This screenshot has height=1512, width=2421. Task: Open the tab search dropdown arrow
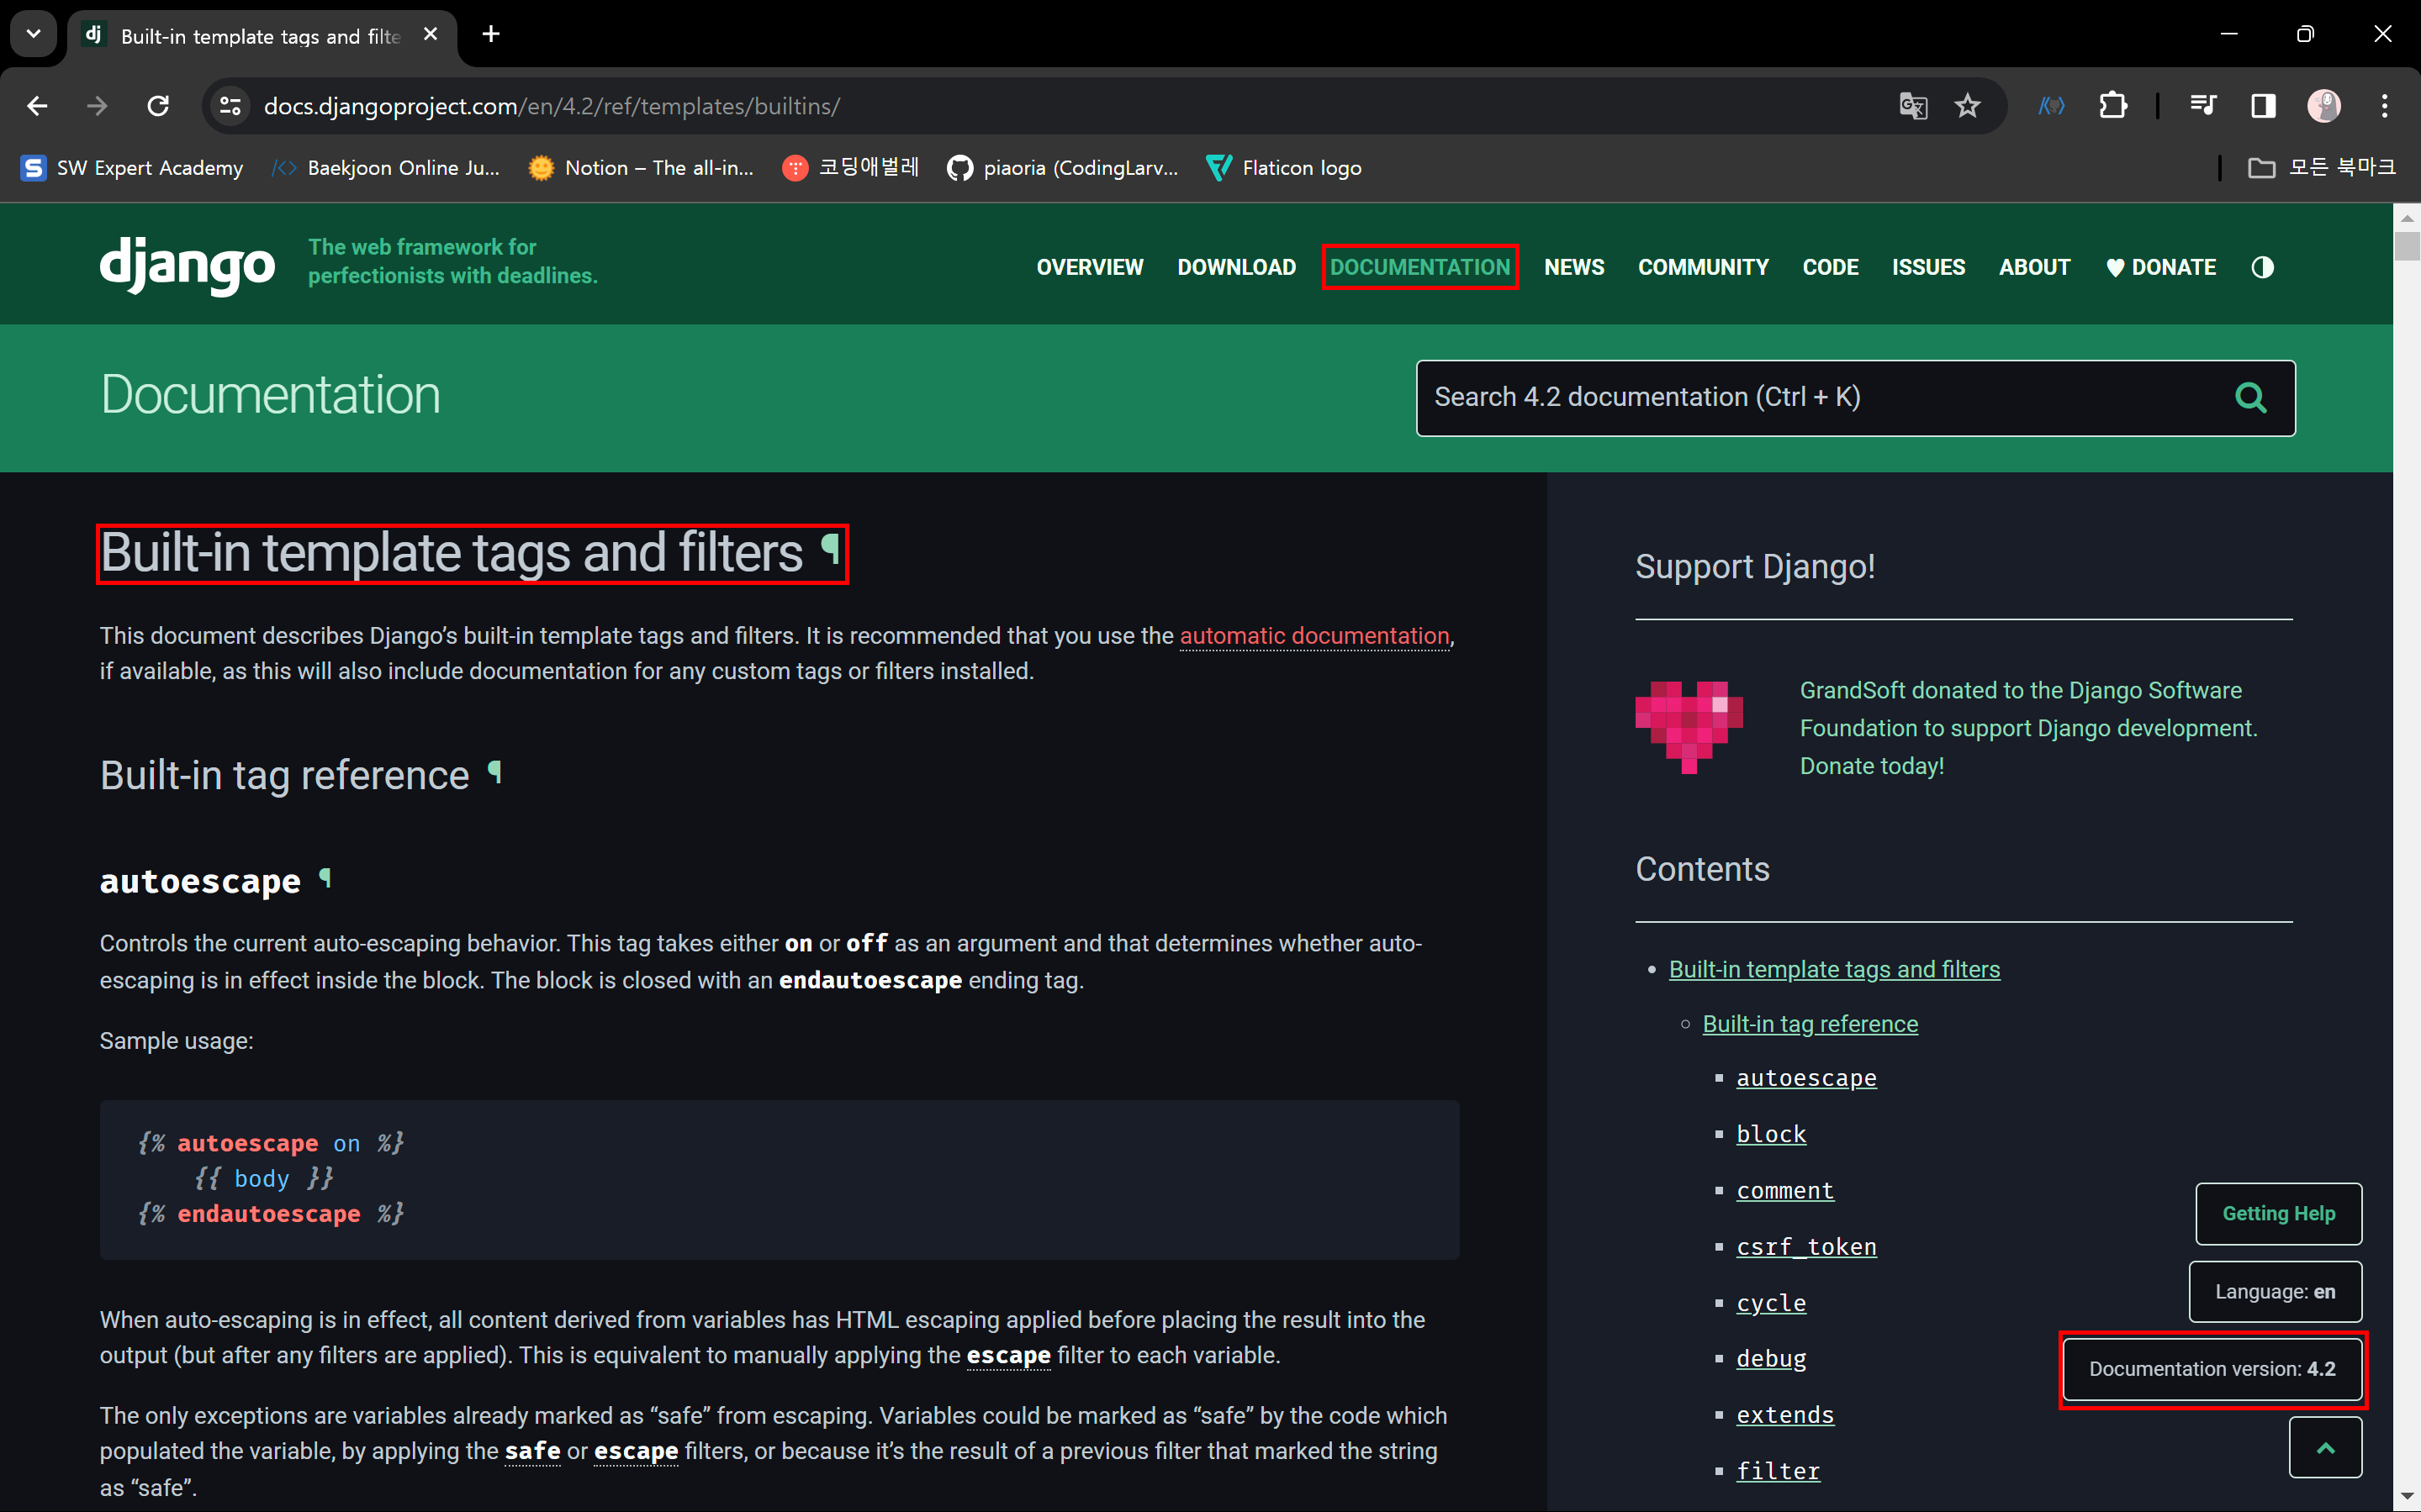point(33,34)
